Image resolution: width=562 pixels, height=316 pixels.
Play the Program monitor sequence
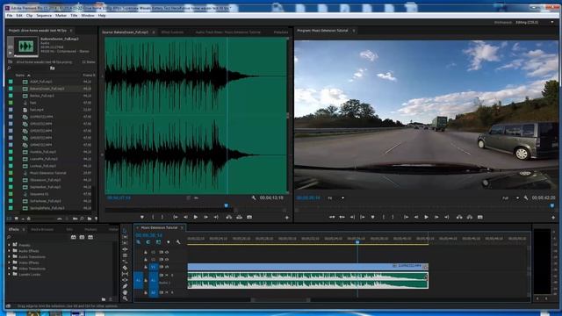pos(426,217)
